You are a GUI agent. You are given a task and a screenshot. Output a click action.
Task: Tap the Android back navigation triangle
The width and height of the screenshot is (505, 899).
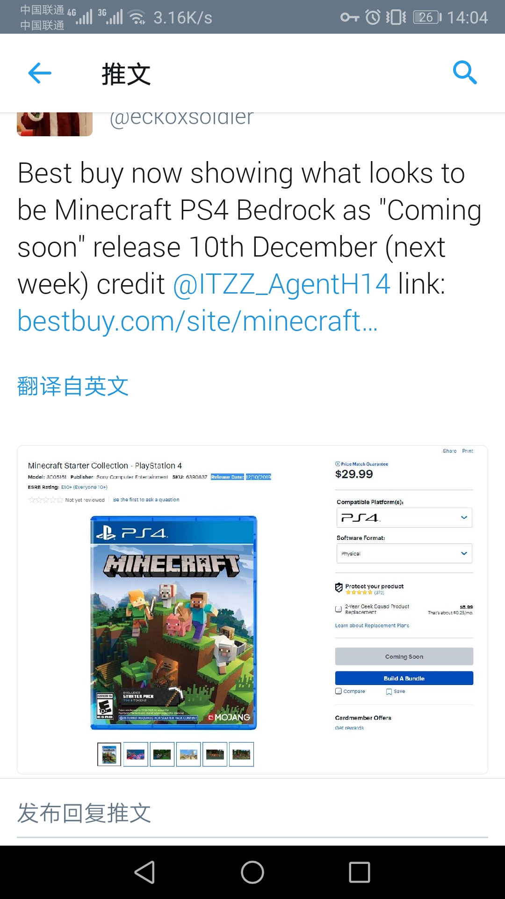pos(144,872)
